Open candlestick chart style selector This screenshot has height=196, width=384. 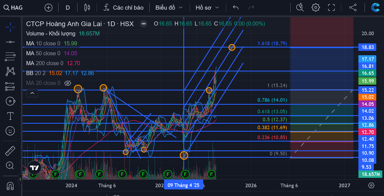click(x=87, y=8)
